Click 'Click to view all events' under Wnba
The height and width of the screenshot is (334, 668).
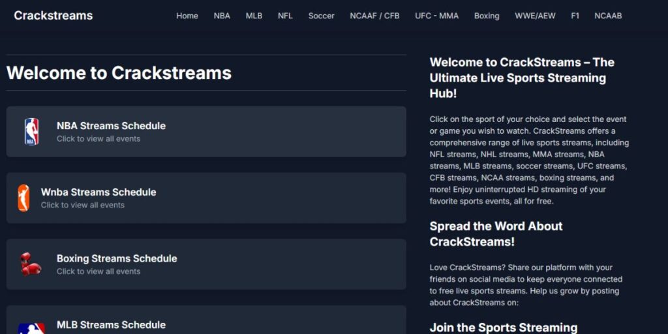coord(83,205)
